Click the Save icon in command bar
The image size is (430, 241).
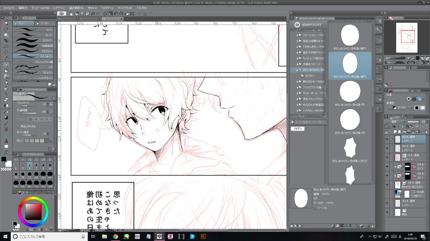82,13
